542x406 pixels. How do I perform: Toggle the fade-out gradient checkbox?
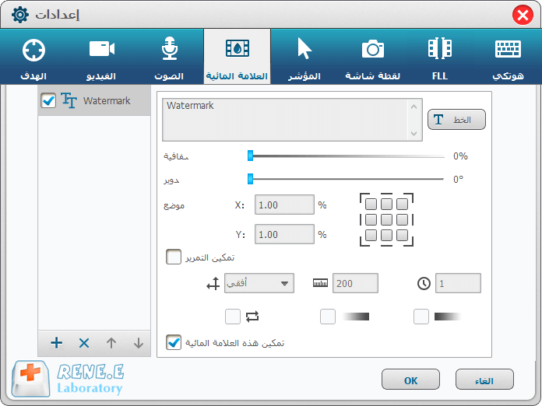421,317
